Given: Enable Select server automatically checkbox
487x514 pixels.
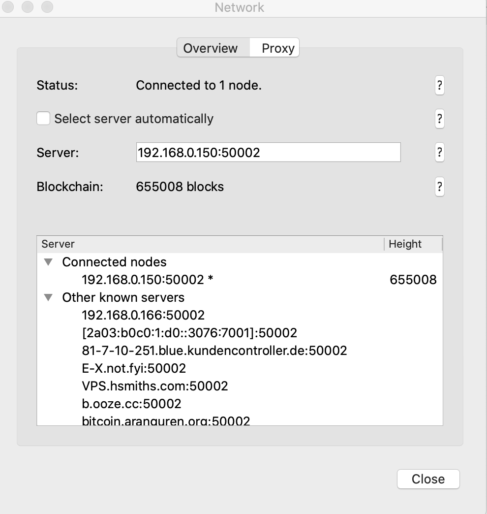Looking at the screenshot, I should [43, 119].
